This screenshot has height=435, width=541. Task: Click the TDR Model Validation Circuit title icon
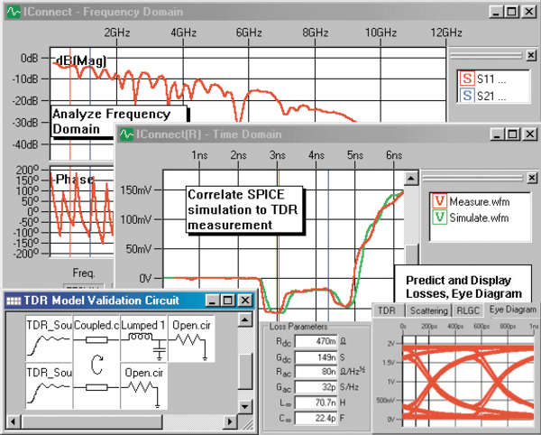pos(14,301)
